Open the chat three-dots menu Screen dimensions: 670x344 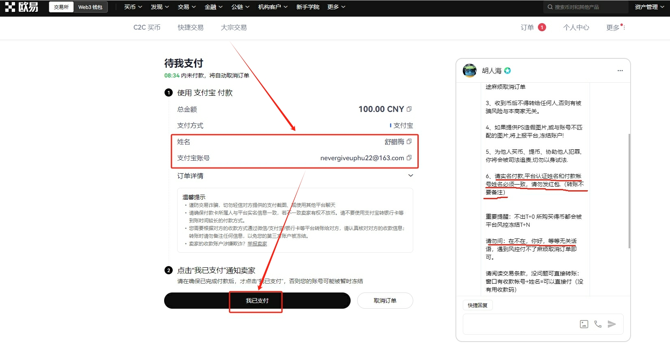tap(620, 71)
